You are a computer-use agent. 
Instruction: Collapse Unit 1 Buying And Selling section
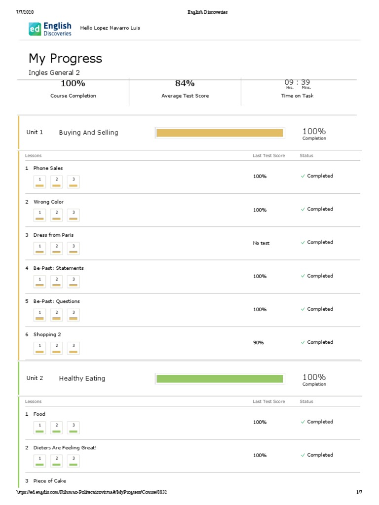[x=88, y=133]
